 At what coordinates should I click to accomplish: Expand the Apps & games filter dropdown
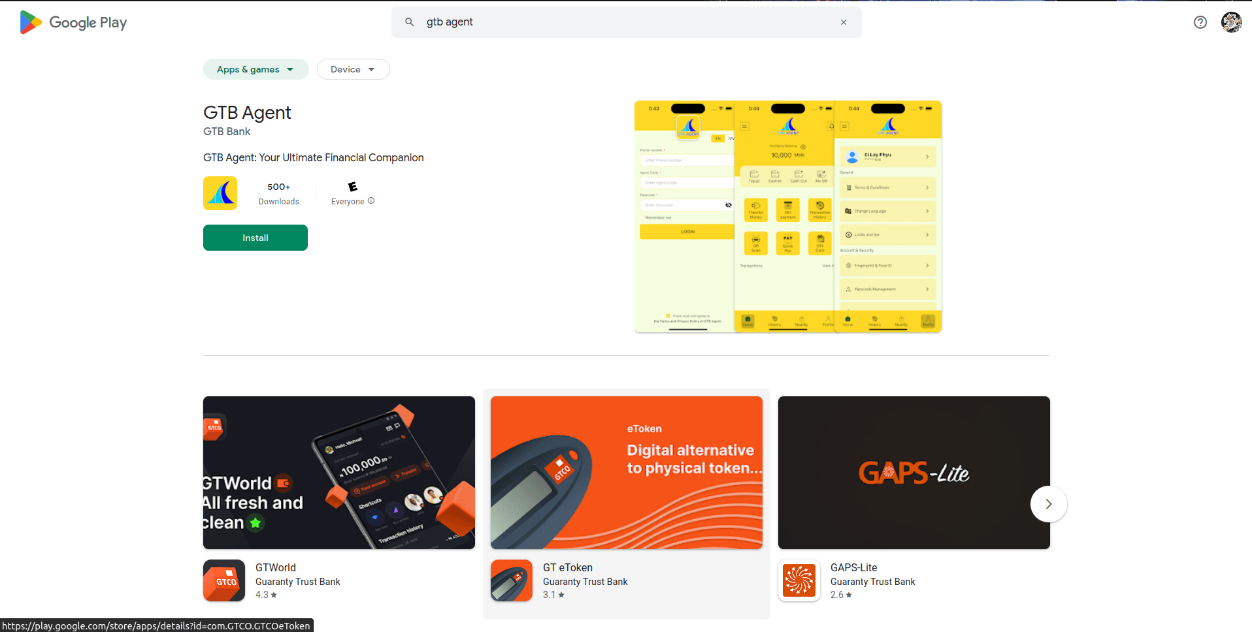click(255, 69)
